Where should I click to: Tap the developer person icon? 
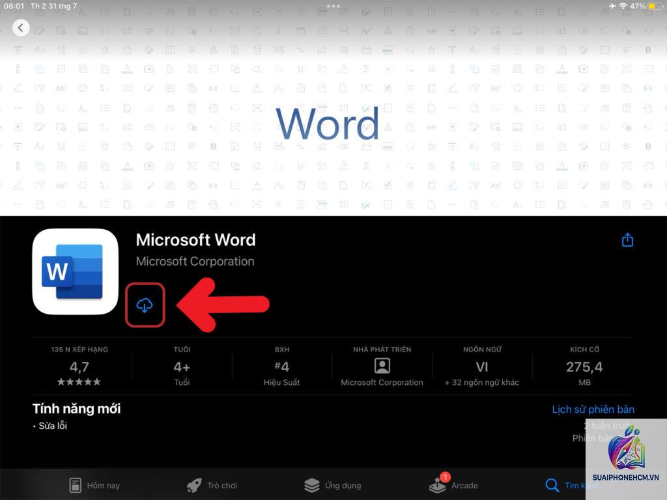pos(382,366)
